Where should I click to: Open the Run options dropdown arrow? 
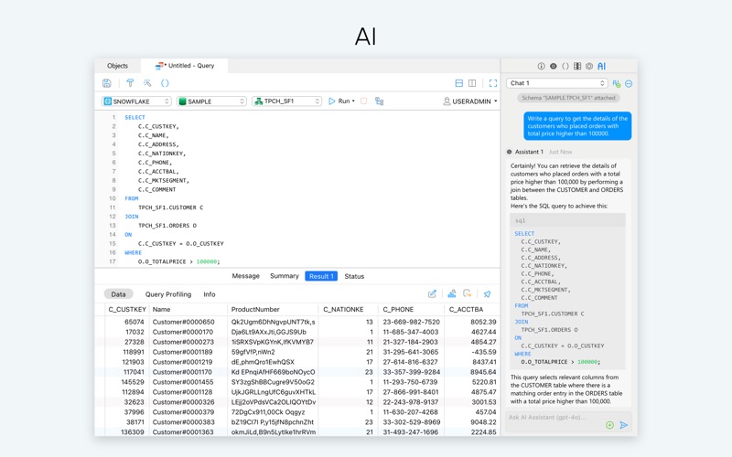tap(353, 101)
